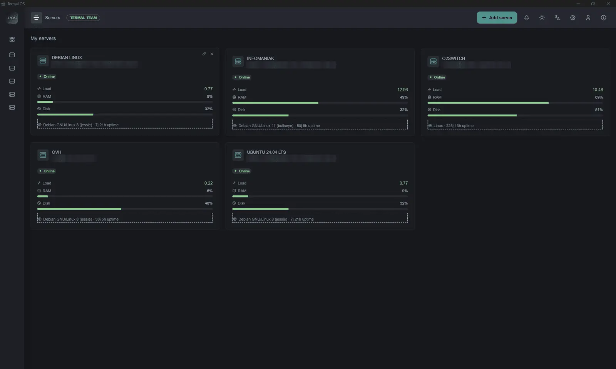Open the INFOMANIAK server title
616x369 pixels.
tap(261, 58)
